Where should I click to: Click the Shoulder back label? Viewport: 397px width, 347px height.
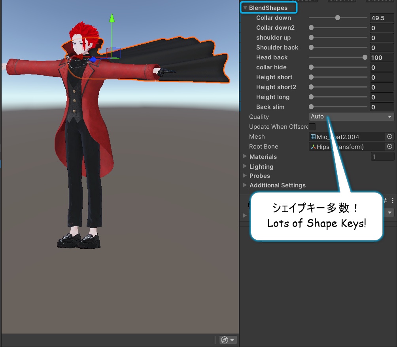click(x=277, y=48)
